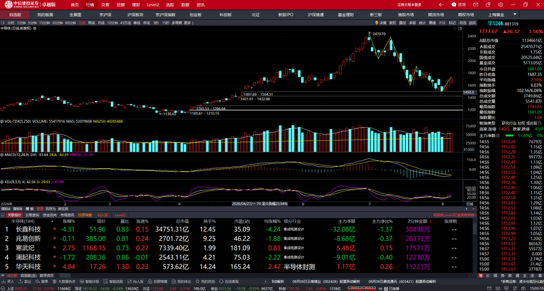Click 证券交易未登录 login link
The height and width of the screenshot is (291, 544).
point(409,5)
